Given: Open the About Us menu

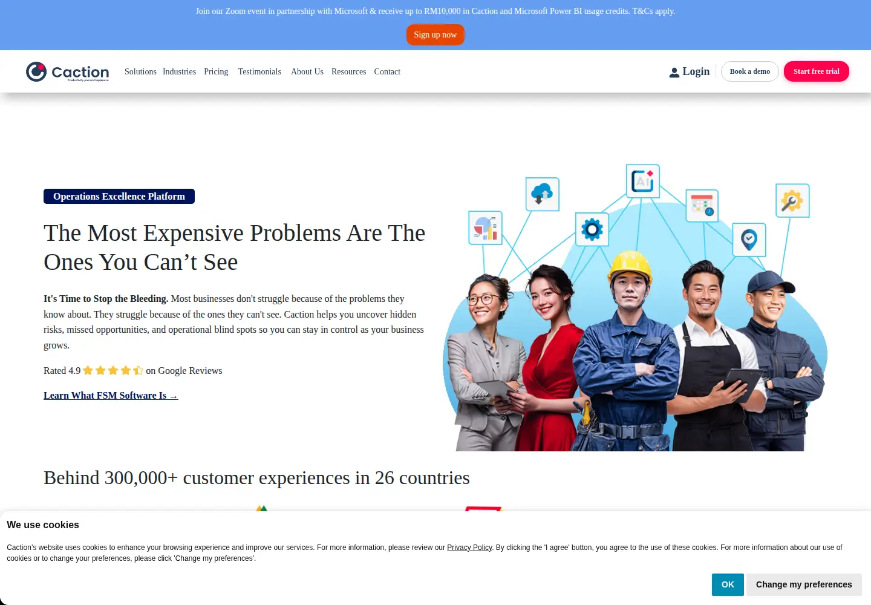Looking at the screenshot, I should (x=307, y=71).
